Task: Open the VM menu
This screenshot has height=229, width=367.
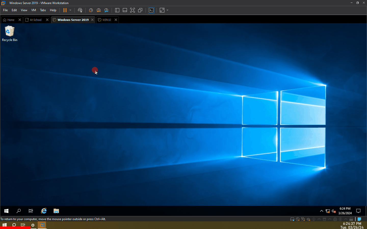Action: point(34,10)
